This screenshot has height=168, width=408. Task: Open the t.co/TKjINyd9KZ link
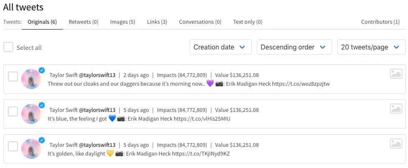point(201,154)
